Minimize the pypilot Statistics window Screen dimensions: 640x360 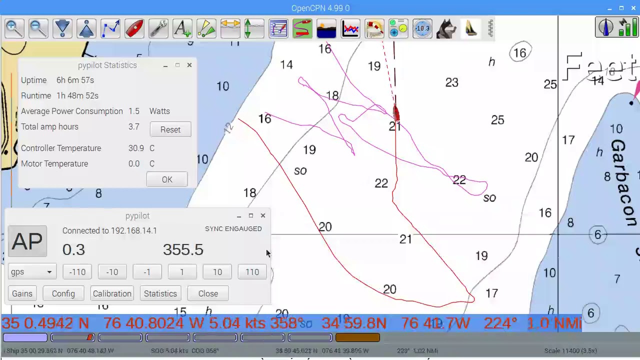(165, 65)
